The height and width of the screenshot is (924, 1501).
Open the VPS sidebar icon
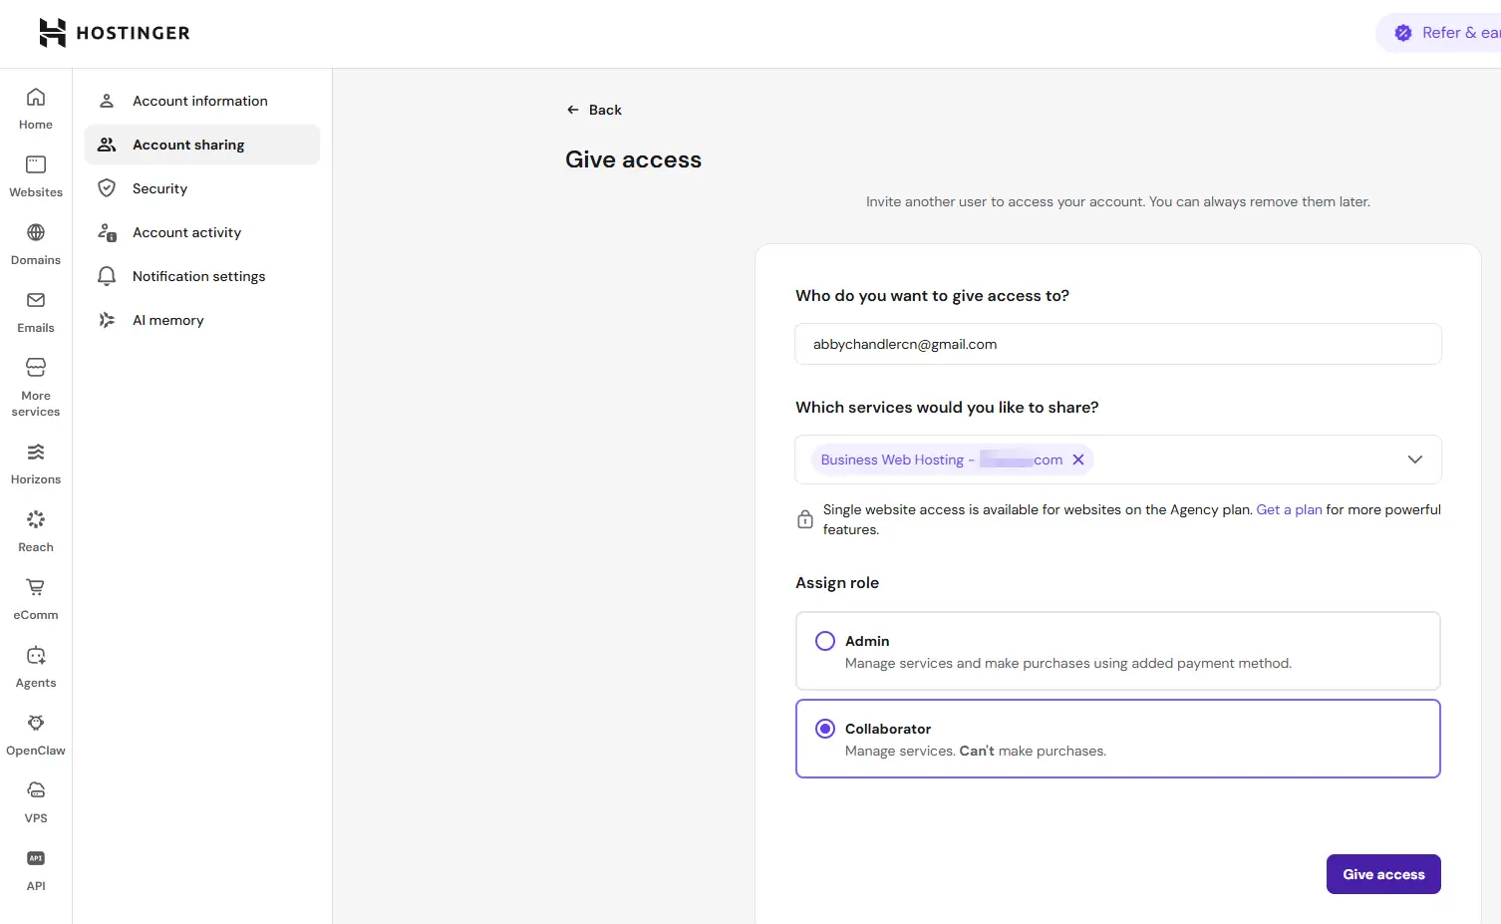(36, 791)
